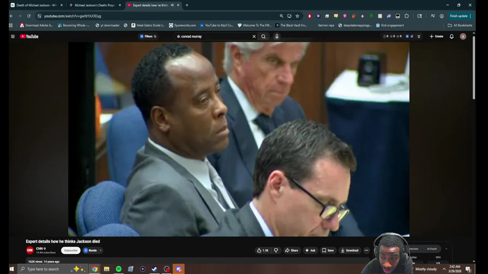Viewport: 488px width, 274px height.
Task: Open more actions three-dot menu
Action: 366,250
